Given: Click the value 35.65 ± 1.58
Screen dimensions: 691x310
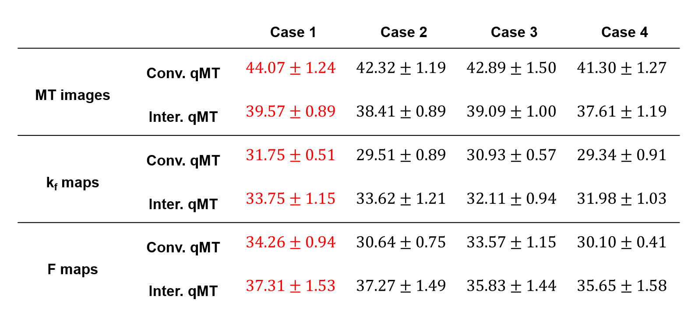Looking at the screenshot, I should (621, 286).
